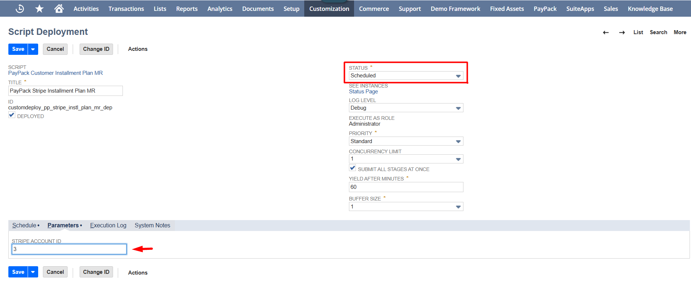Switch to the Parameters subtab

(63, 225)
